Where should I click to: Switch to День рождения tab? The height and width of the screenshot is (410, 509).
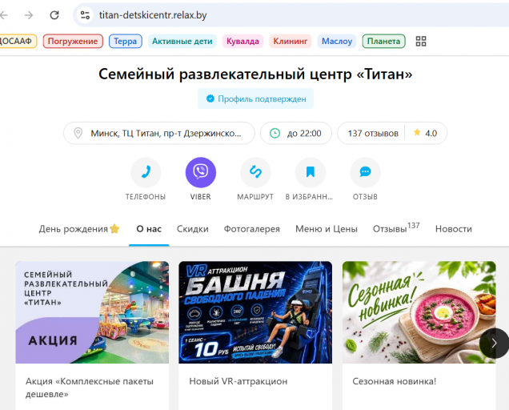[79, 229]
